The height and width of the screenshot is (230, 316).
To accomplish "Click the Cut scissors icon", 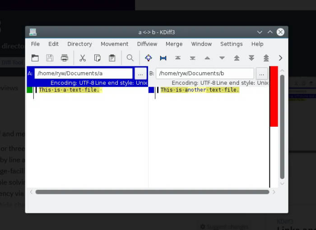I will 83,58.
